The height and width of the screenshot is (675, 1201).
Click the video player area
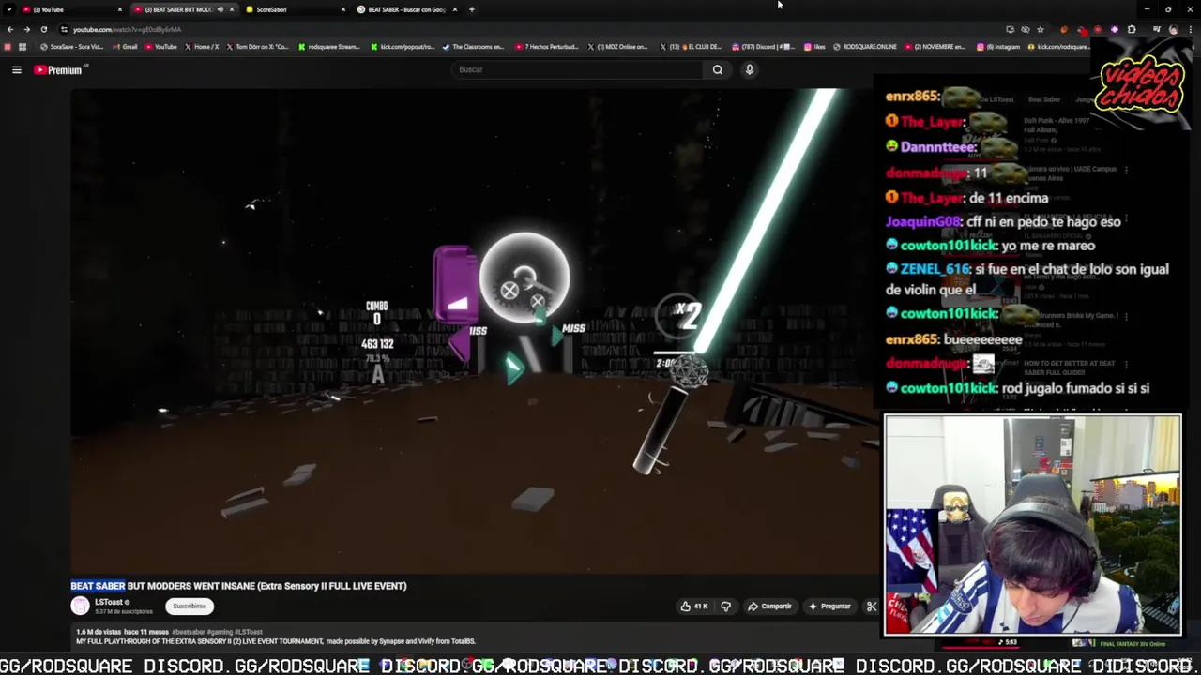coord(474,330)
